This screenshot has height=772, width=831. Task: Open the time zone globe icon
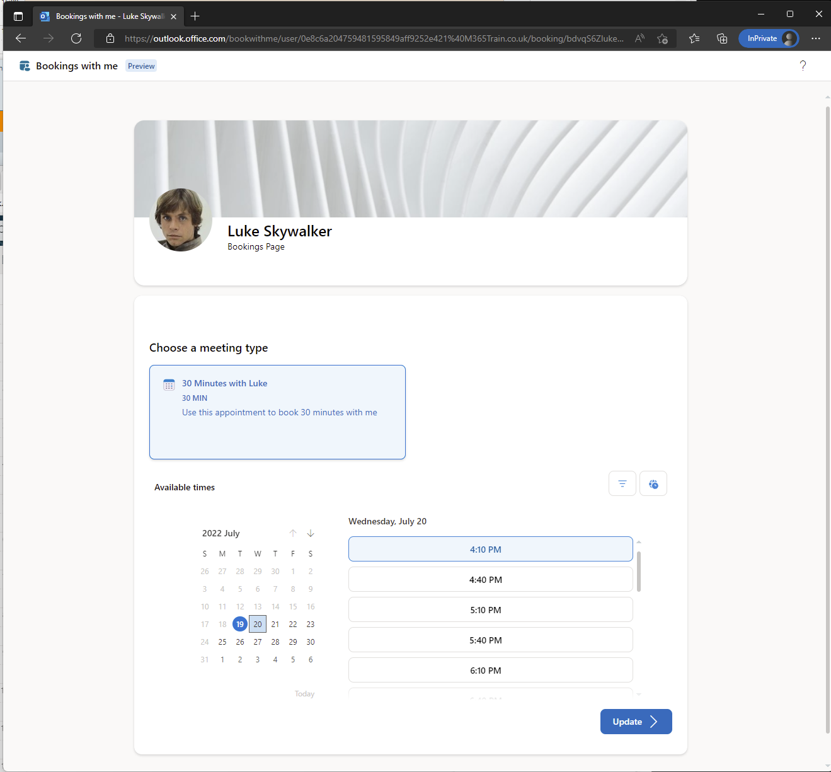tap(653, 483)
